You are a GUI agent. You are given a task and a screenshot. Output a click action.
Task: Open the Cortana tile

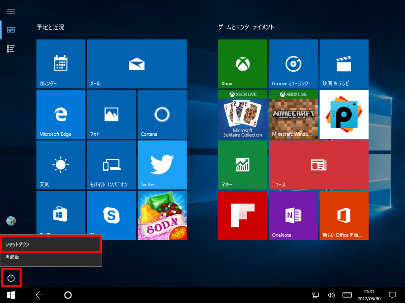pos(162,114)
